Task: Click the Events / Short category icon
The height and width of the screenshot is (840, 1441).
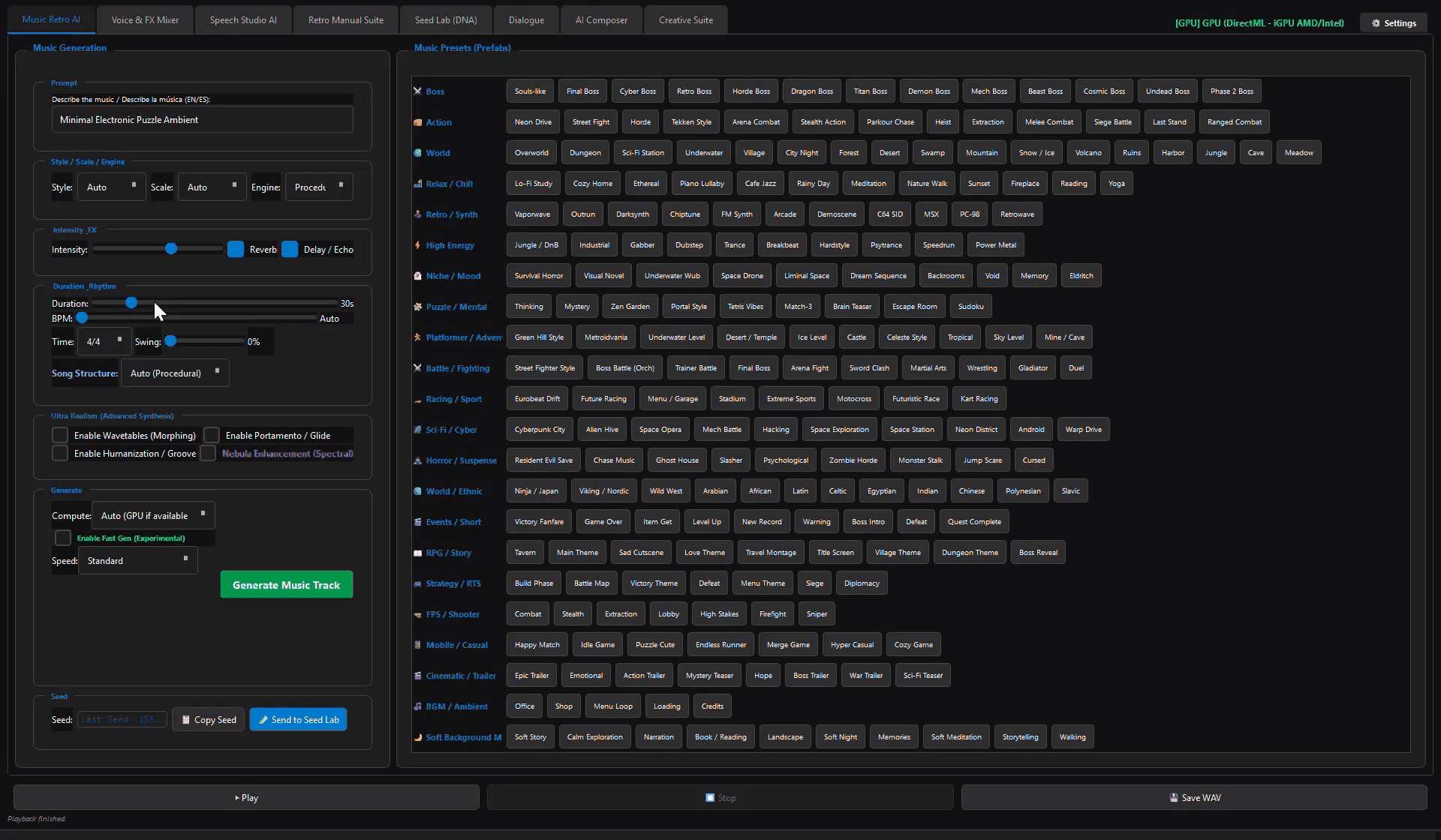Action: pos(417,522)
